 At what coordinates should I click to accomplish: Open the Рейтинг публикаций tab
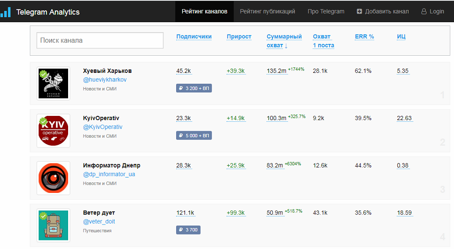pyautogui.click(x=267, y=11)
